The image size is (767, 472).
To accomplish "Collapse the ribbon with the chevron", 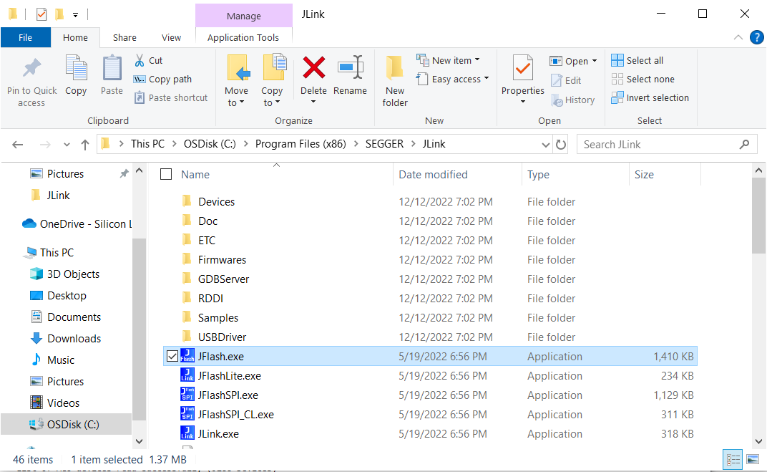I will 738,38.
